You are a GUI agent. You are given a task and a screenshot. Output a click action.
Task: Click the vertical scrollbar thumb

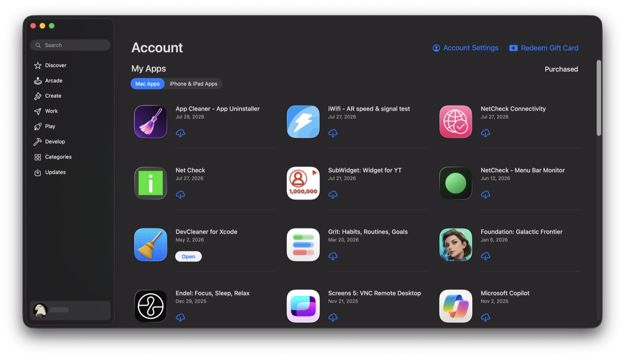tap(599, 98)
